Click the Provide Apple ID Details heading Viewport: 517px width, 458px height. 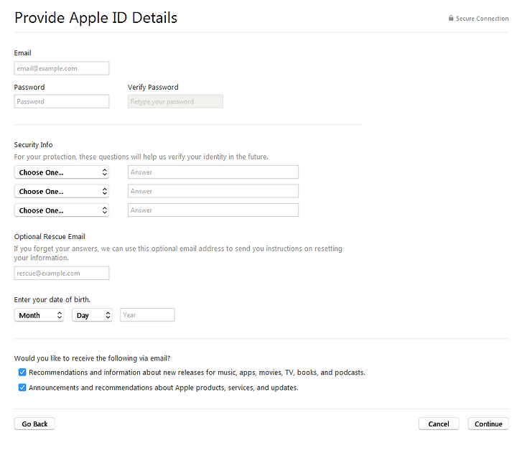pyautogui.click(x=96, y=18)
